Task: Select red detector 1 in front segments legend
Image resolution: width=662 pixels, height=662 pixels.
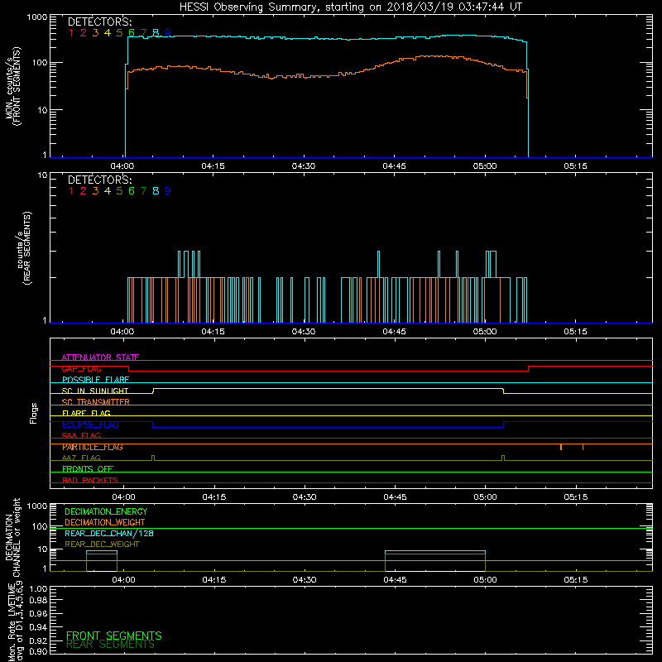Action: pyautogui.click(x=71, y=33)
